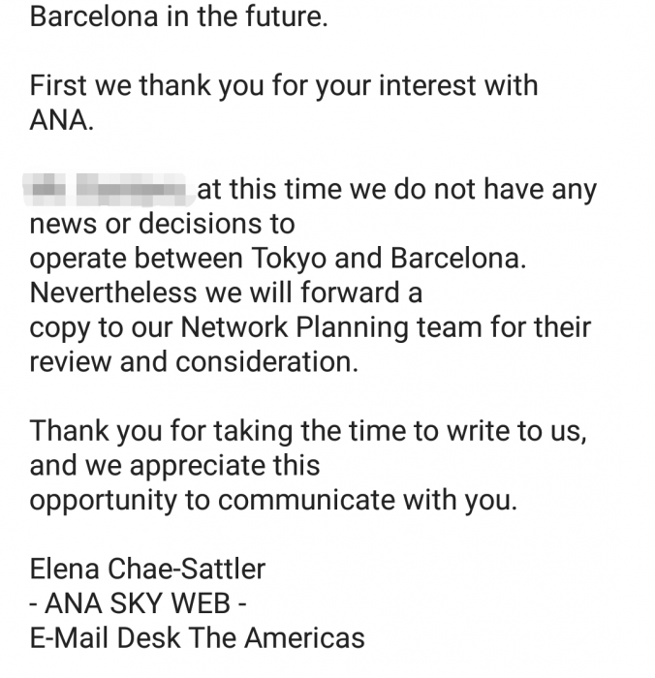Click the line and we appreciate this
This screenshot has width=655, height=678.
(174, 466)
